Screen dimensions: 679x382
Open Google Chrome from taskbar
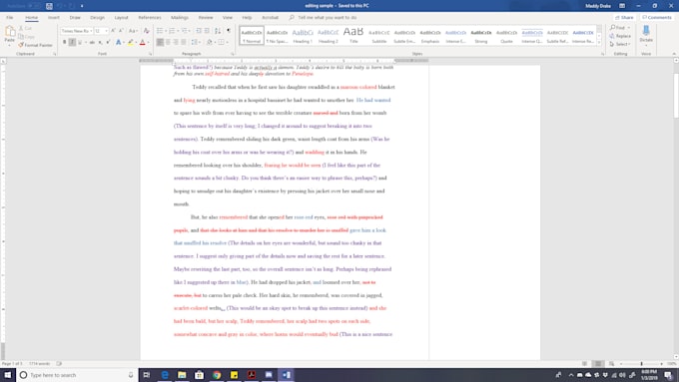[217, 375]
